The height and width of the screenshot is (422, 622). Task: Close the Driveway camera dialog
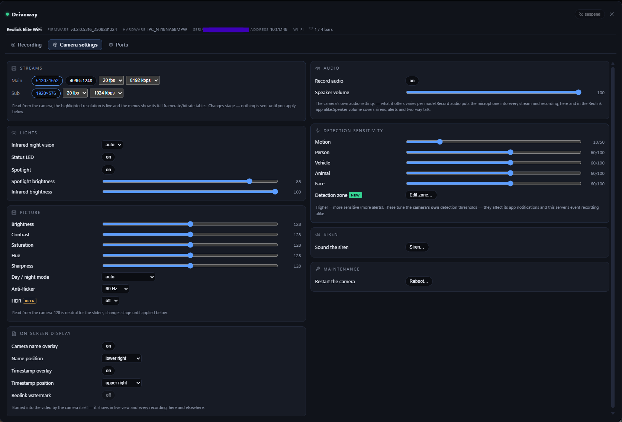(x=612, y=14)
